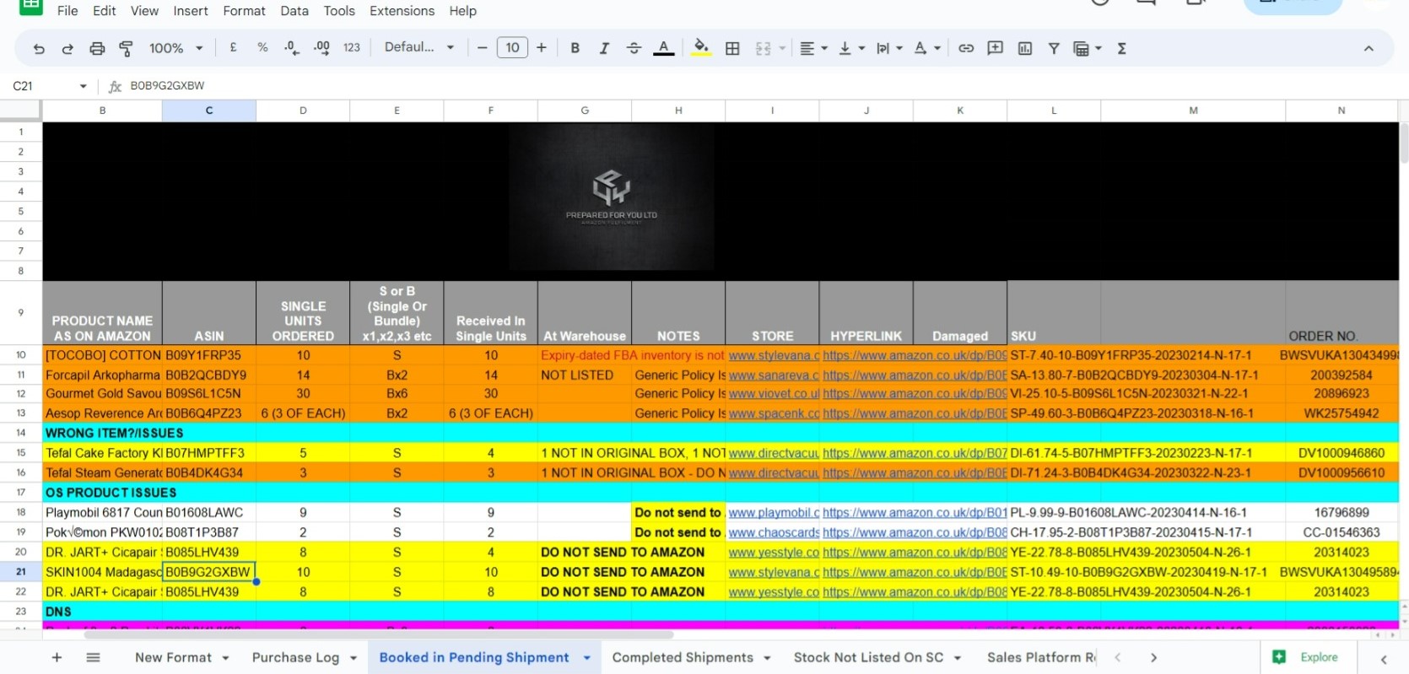The image size is (1409, 674).
Task: Show the side panel using the bottom-right chevron
Action: tap(1384, 659)
